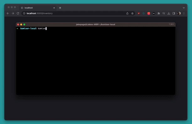Screen dimensions: 192x124
Task: Reload the localhost inventory page
Action: 18,13
